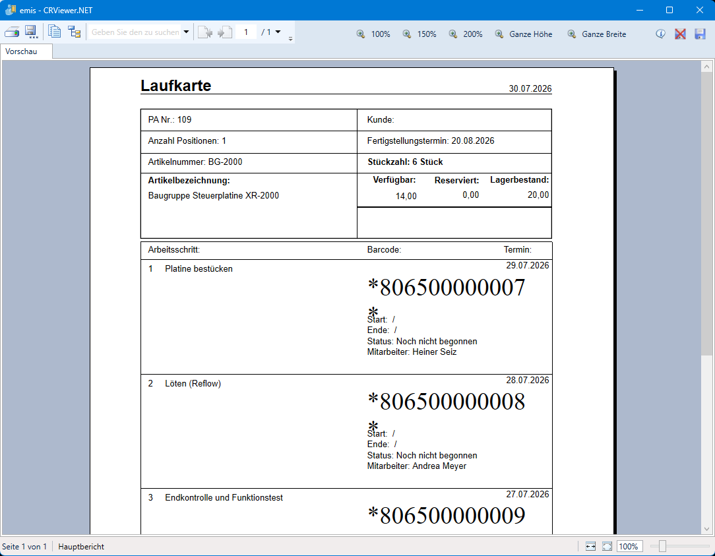Viewport: 715px width, 556px height.
Task: Click Baugruppe Steuerplatine XR-2000 text
Action: click(214, 196)
